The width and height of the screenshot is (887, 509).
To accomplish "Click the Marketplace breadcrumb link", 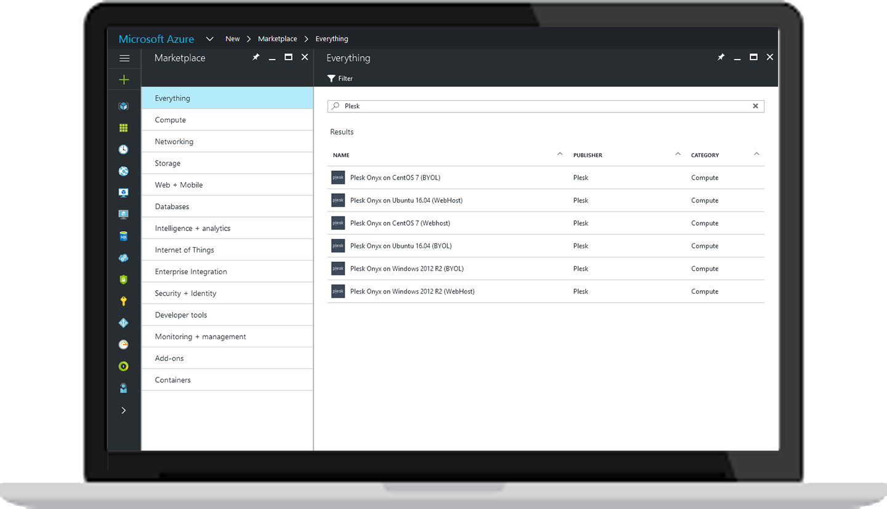I will pos(277,39).
